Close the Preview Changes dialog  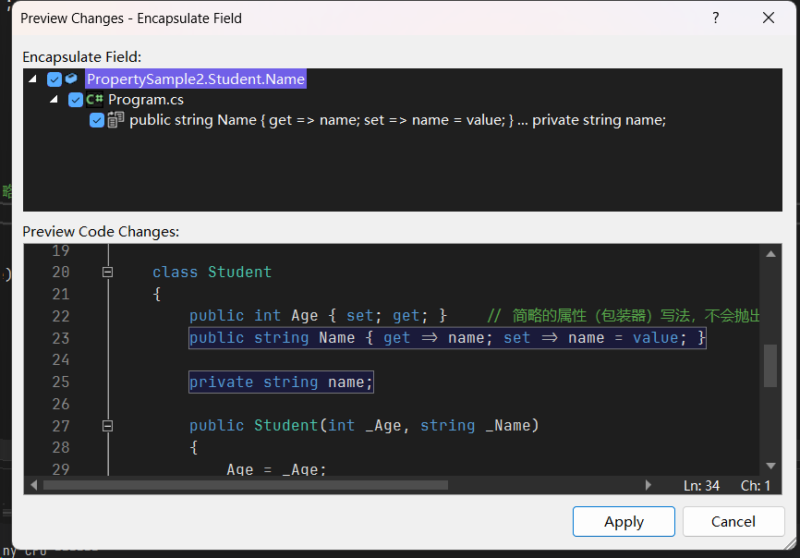(769, 18)
